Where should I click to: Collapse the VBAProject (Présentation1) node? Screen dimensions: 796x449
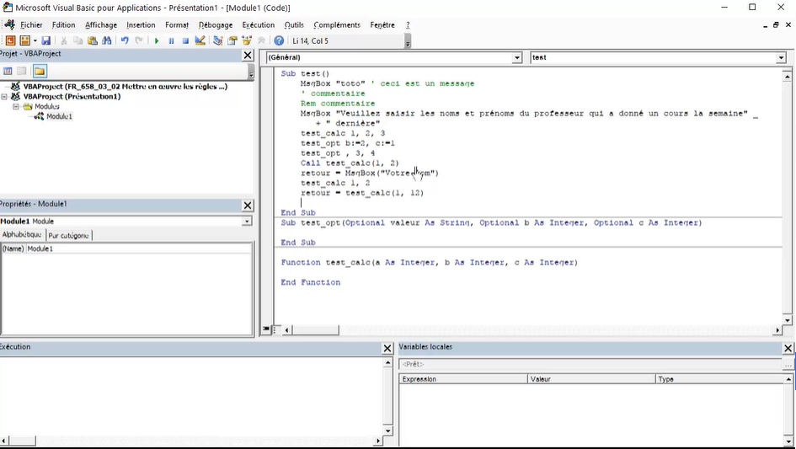[x=5, y=97]
